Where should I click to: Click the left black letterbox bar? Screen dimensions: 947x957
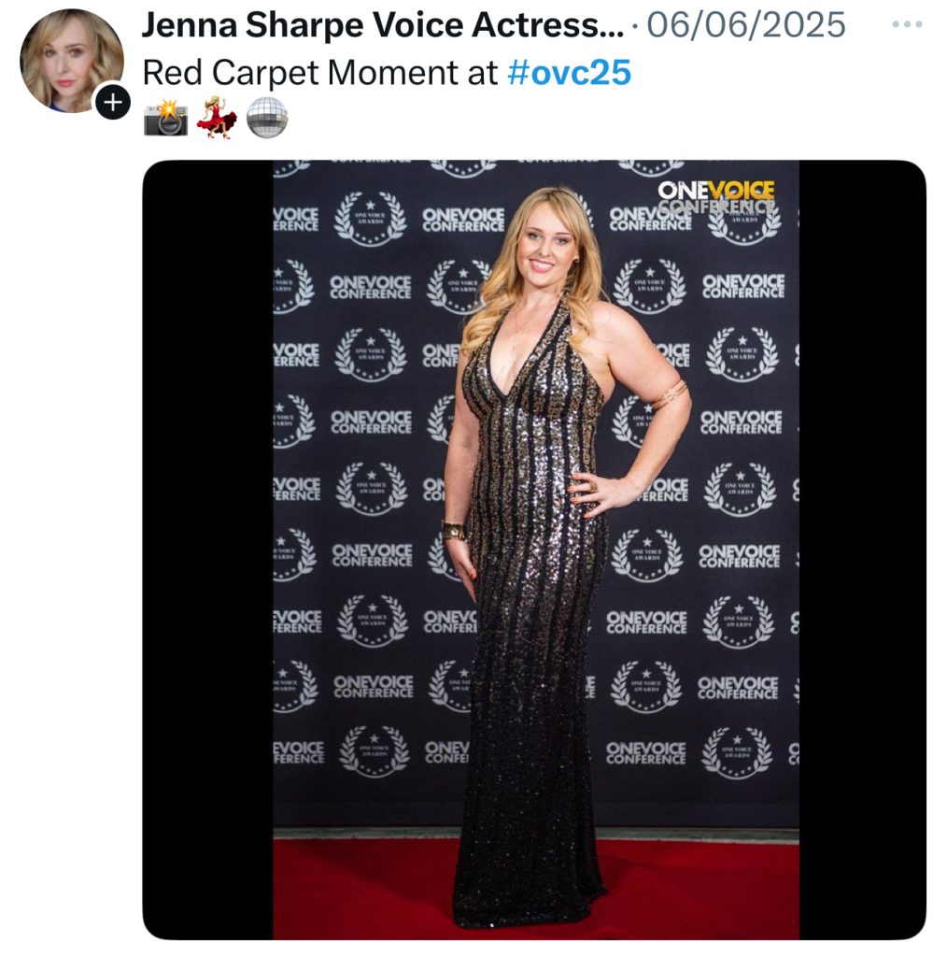click(x=208, y=550)
